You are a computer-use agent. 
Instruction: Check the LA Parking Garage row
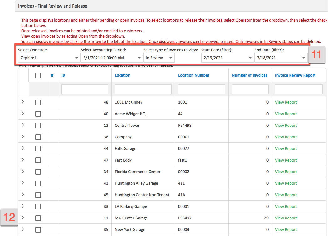click(38, 206)
